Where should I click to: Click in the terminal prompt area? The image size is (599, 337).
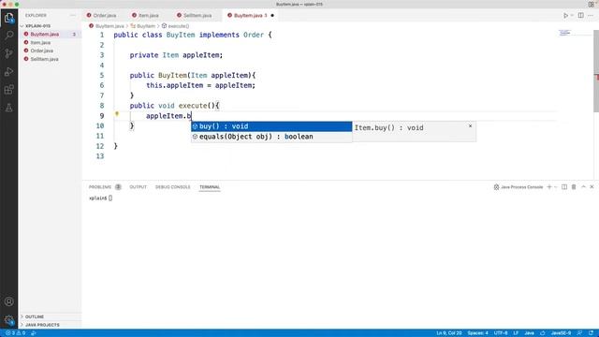110,198
